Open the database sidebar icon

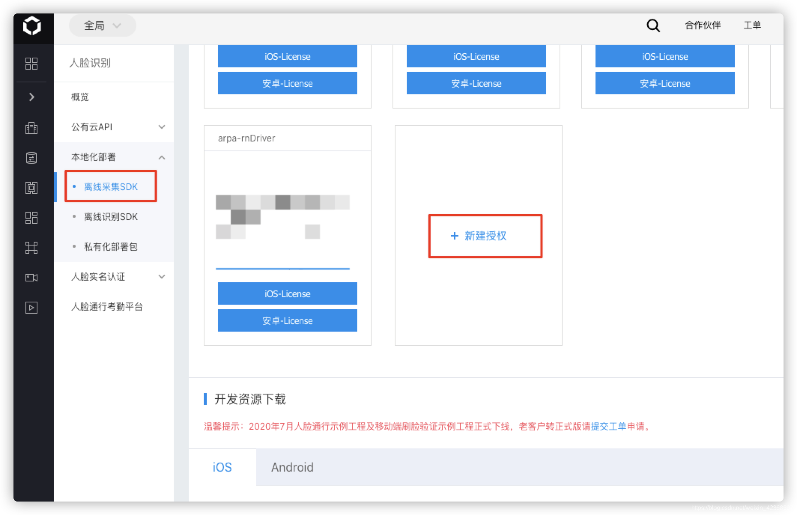point(32,158)
